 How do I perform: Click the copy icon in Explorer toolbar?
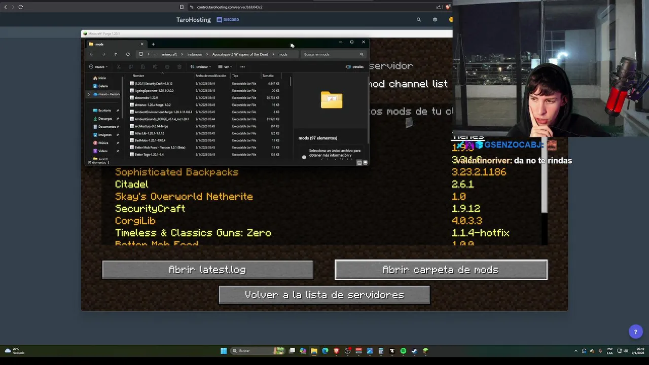[x=131, y=67]
